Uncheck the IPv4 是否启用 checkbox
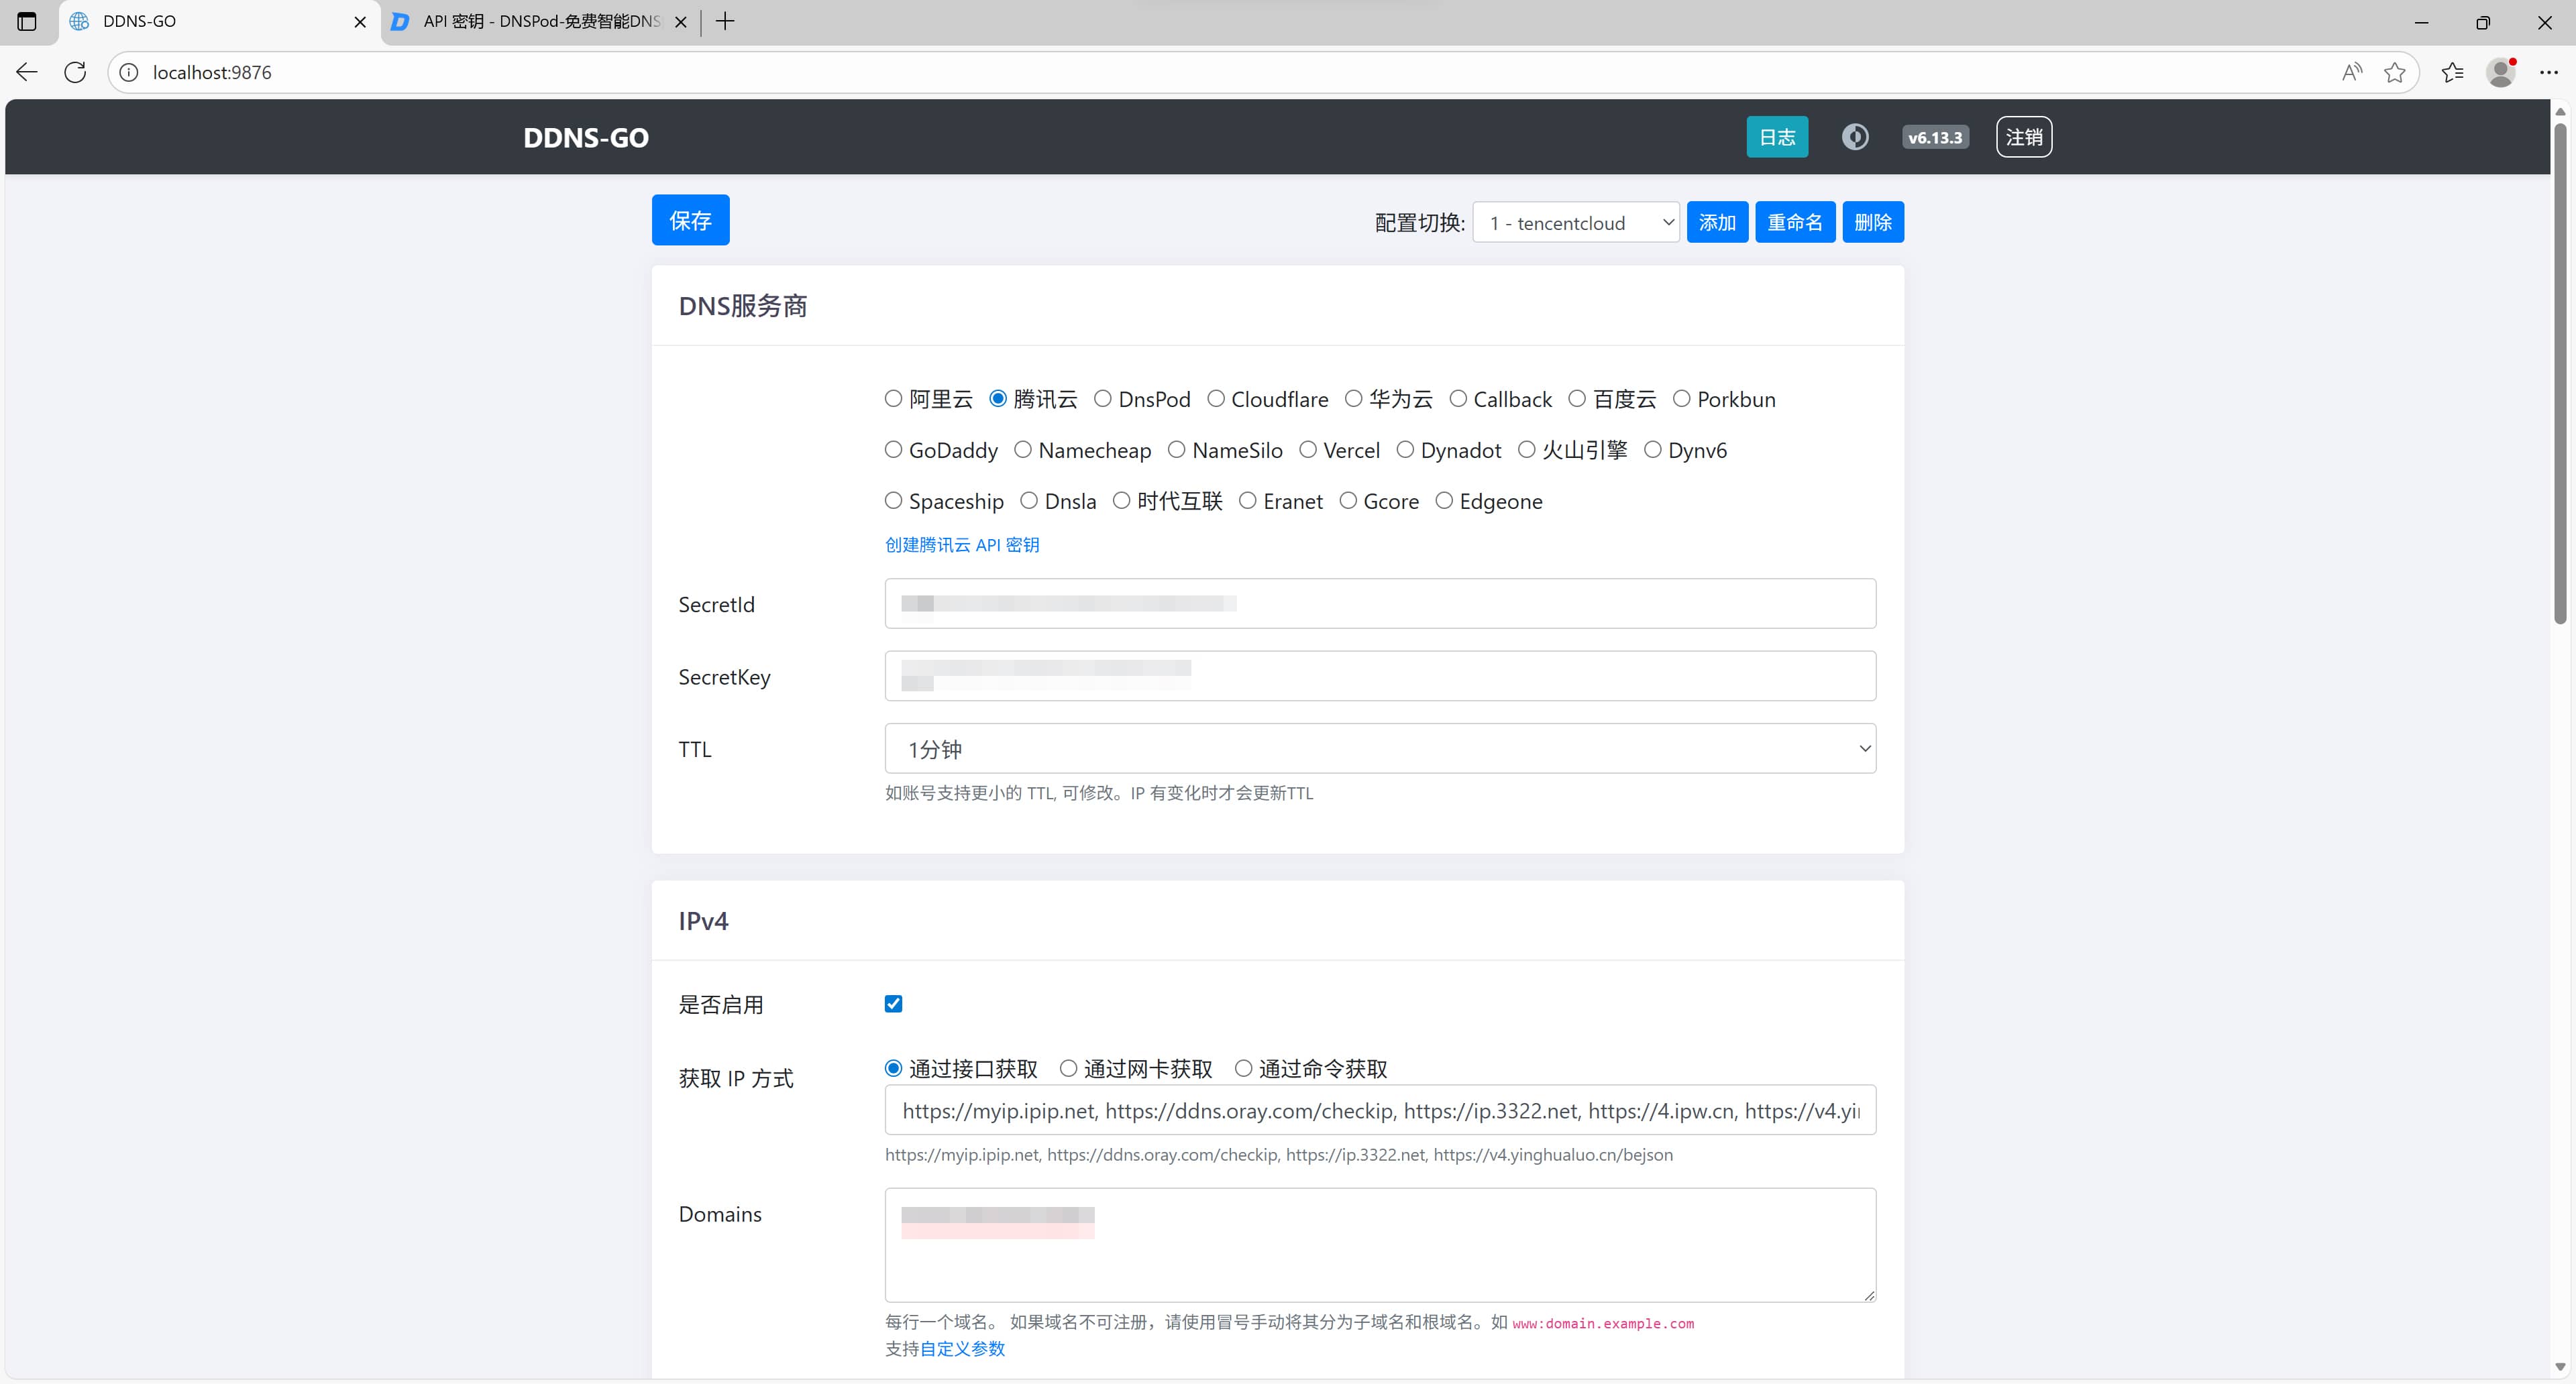The width and height of the screenshot is (2576, 1384). [893, 1003]
